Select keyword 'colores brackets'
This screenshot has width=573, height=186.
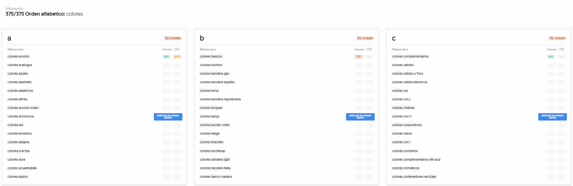(x=212, y=142)
